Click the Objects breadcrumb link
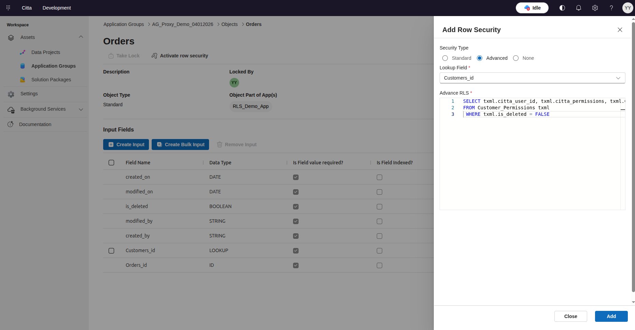The width and height of the screenshot is (635, 330). point(229,24)
